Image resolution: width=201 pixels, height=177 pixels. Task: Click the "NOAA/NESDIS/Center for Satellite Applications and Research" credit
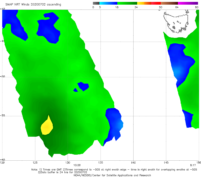point(112,175)
